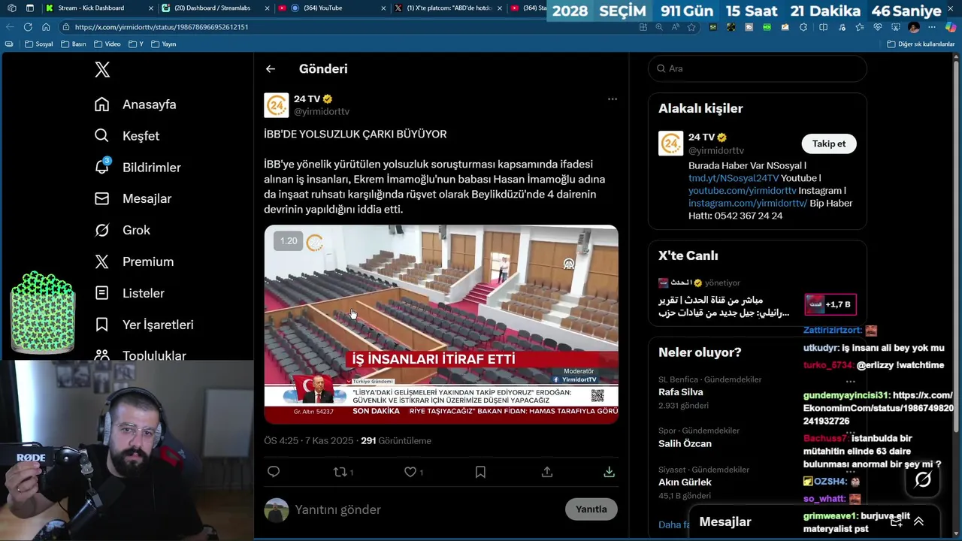Open Yer İşaretleri bookmarks
This screenshot has height=541, width=962.
(144, 325)
